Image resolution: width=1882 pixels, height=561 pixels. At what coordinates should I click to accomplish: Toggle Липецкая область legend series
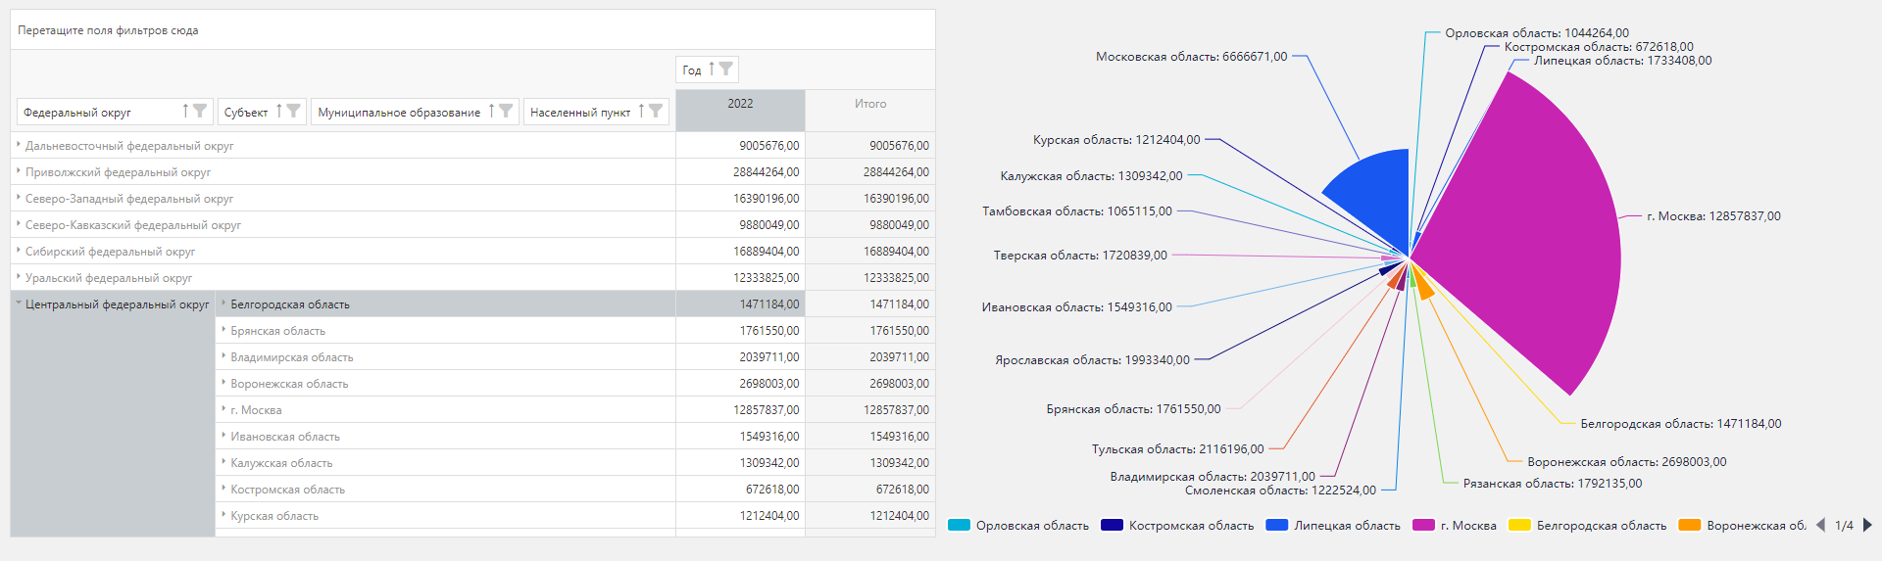(1334, 526)
